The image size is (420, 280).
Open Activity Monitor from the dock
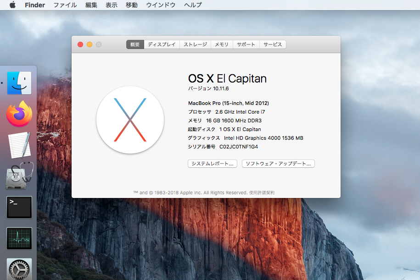tap(19, 238)
